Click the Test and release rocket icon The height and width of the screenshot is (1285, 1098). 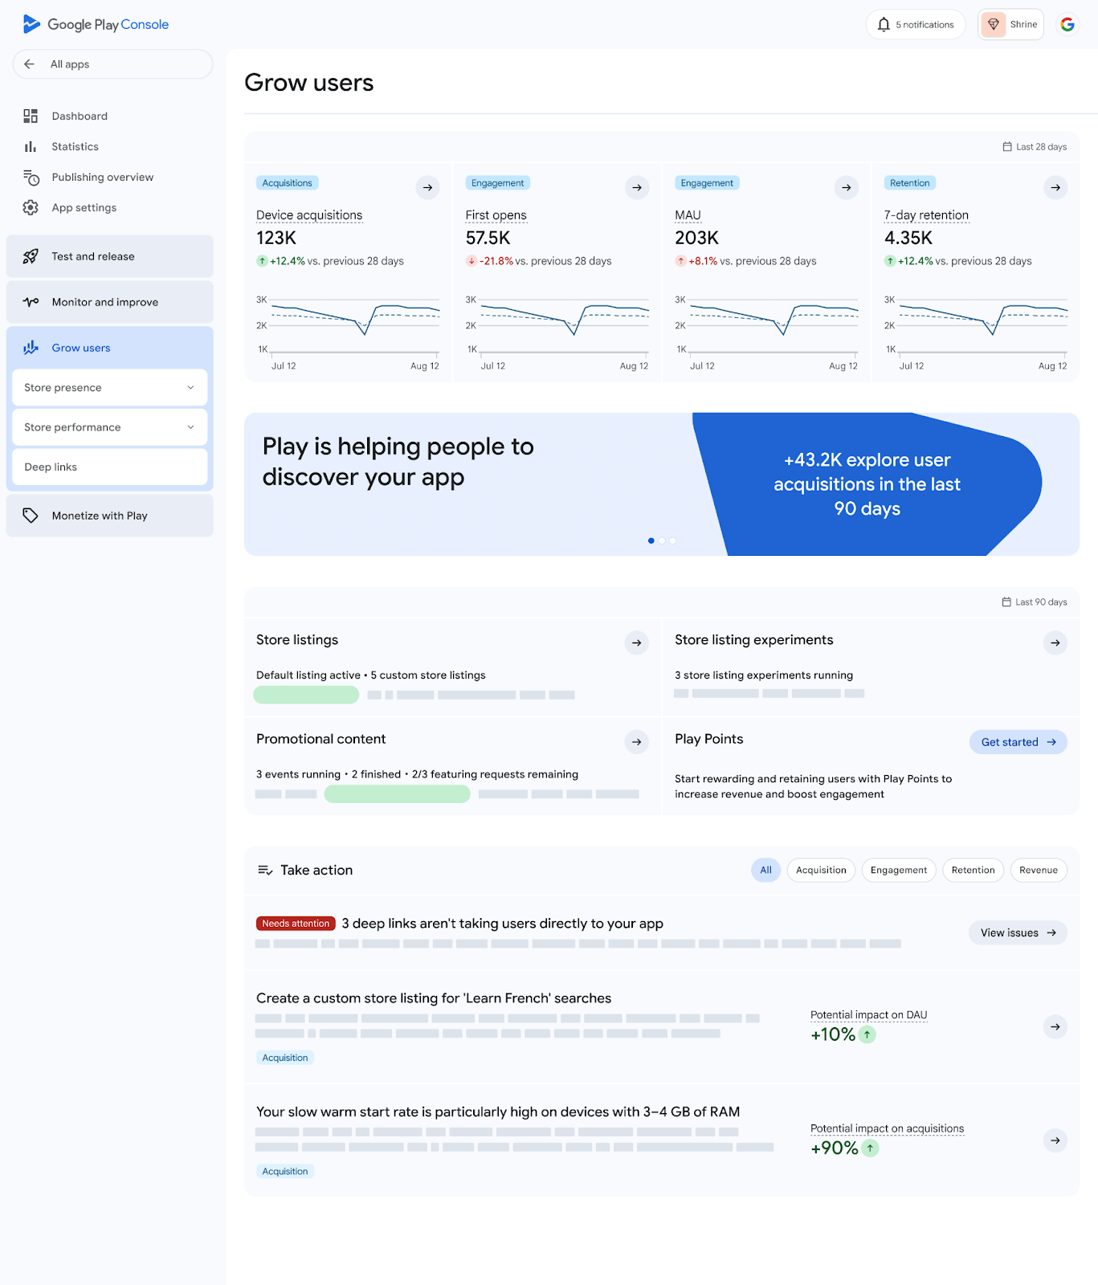pos(31,257)
